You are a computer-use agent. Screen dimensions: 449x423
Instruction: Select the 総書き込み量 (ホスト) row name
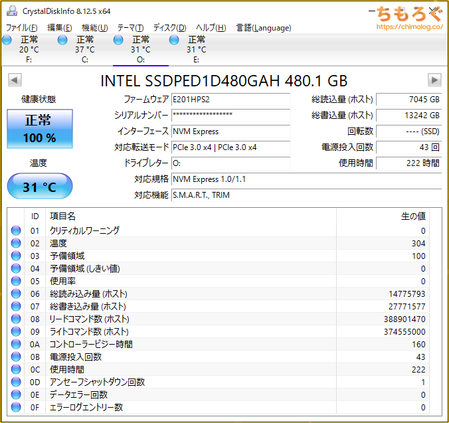click(88, 306)
